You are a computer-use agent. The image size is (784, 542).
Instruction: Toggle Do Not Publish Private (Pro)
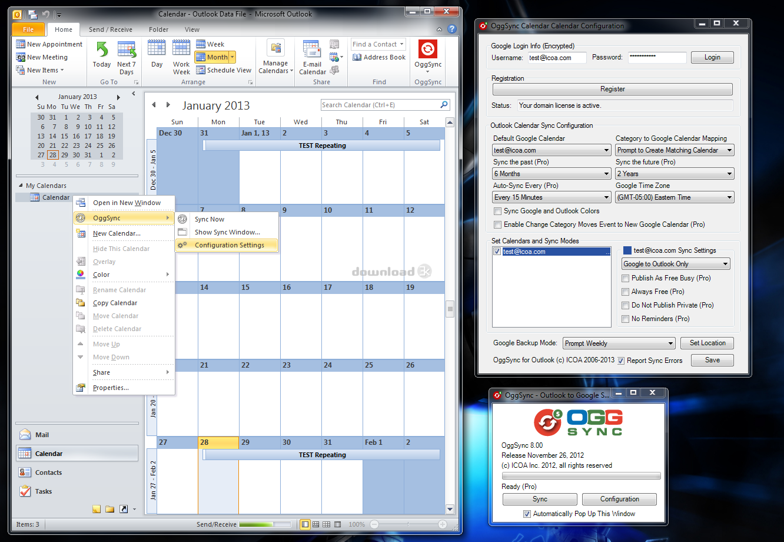[x=626, y=305]
